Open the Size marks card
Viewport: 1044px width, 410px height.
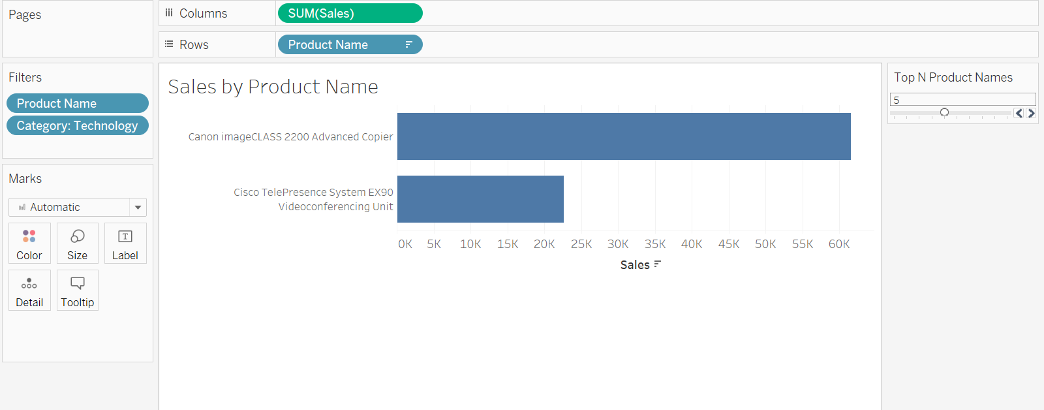pos(77,243)
